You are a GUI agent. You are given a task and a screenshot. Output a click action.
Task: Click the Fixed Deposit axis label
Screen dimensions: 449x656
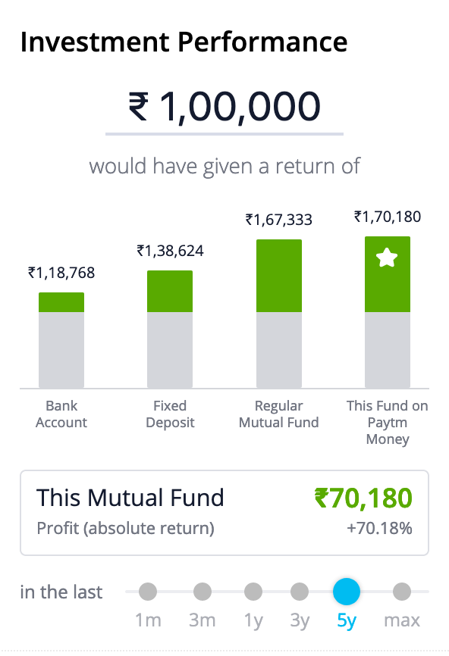coord(170,414)
